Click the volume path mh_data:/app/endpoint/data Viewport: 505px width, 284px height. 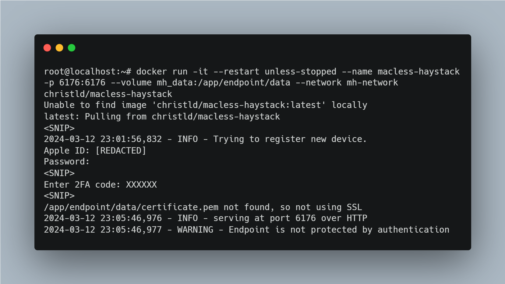(224, 83)
